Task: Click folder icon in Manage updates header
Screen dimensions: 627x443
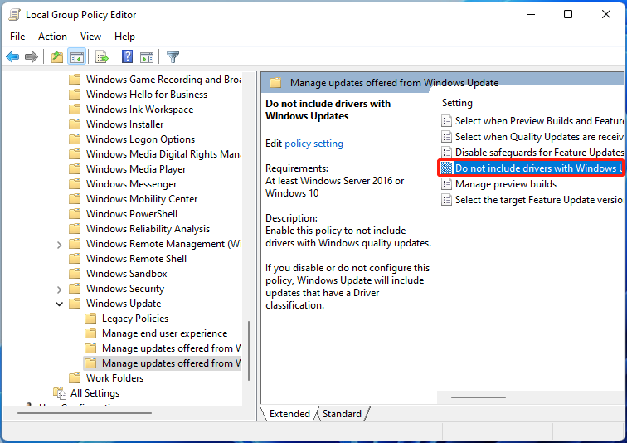Action: click(x=275, y=83)
